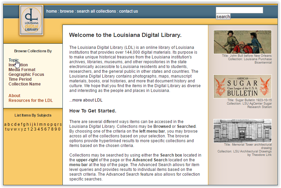The image size is (281, 188).
Task: List items by subject letter p
Action: (51, 124)
